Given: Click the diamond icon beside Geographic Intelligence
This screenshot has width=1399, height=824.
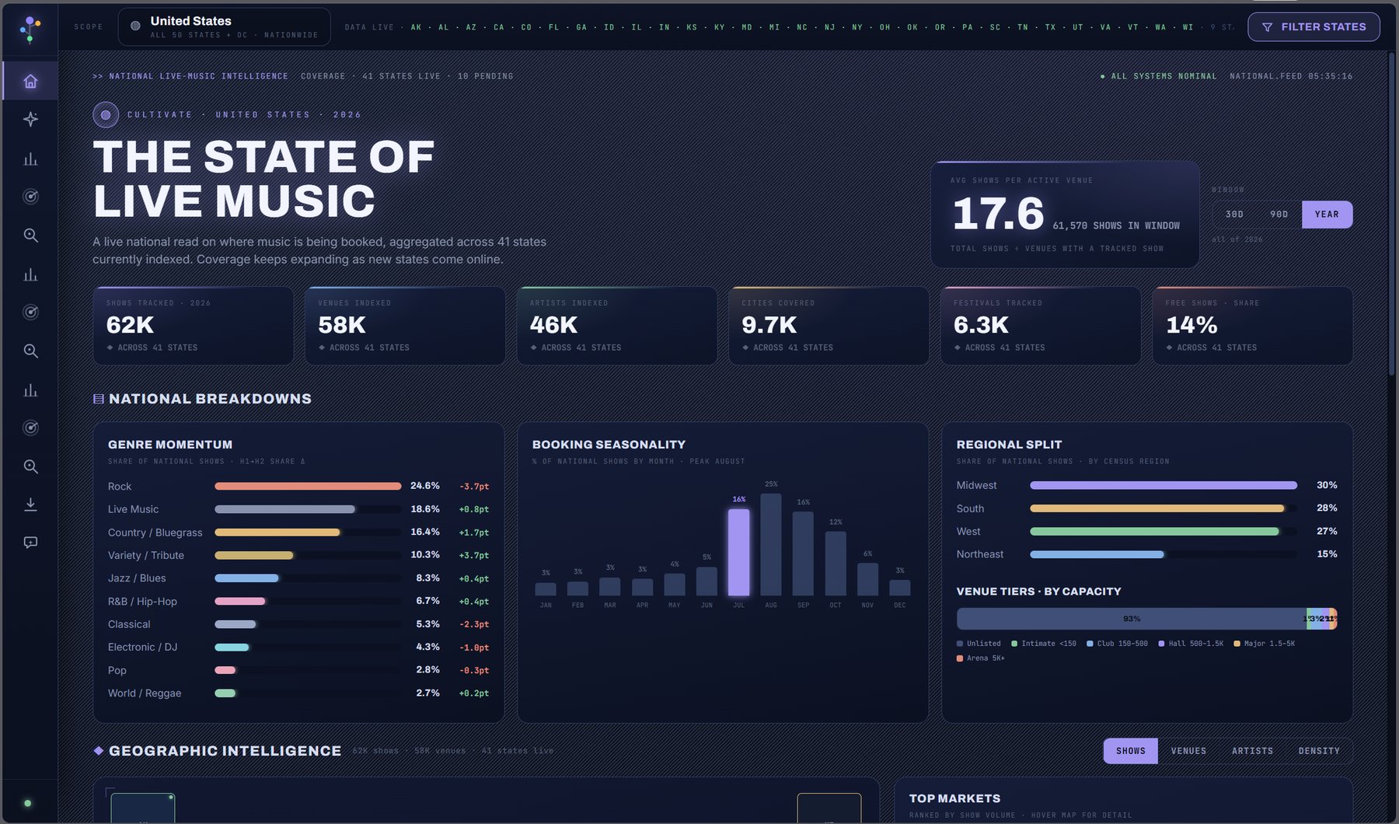Looking at the screenshot, I should pyautogui.click(x=99, y=751).
